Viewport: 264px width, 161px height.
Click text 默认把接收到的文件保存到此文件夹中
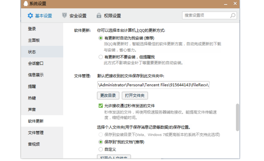point(131,76)
